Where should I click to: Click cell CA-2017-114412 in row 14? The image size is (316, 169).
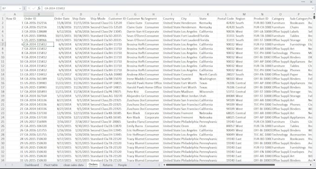coord(39,74)
